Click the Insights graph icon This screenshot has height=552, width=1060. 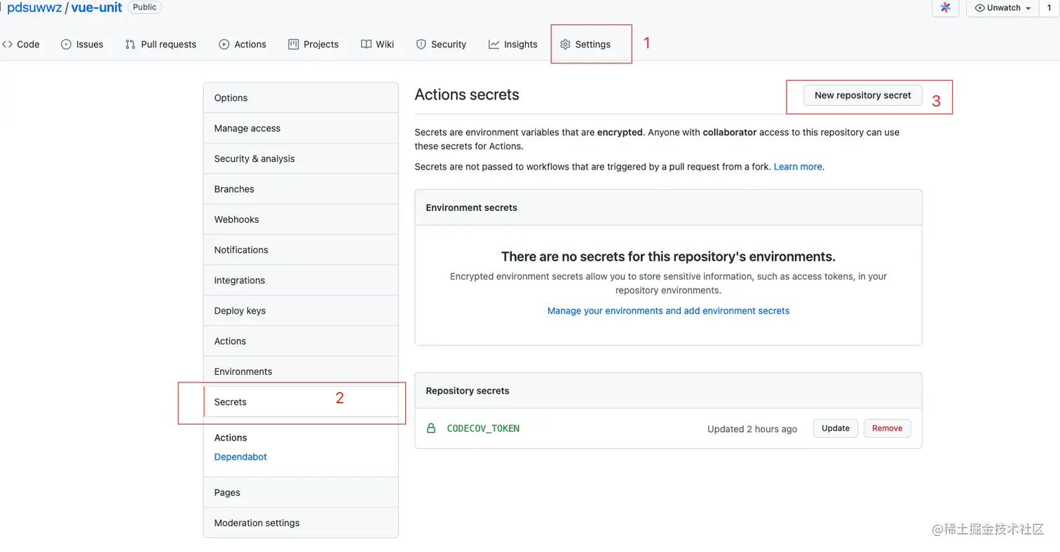pos(494,44)
